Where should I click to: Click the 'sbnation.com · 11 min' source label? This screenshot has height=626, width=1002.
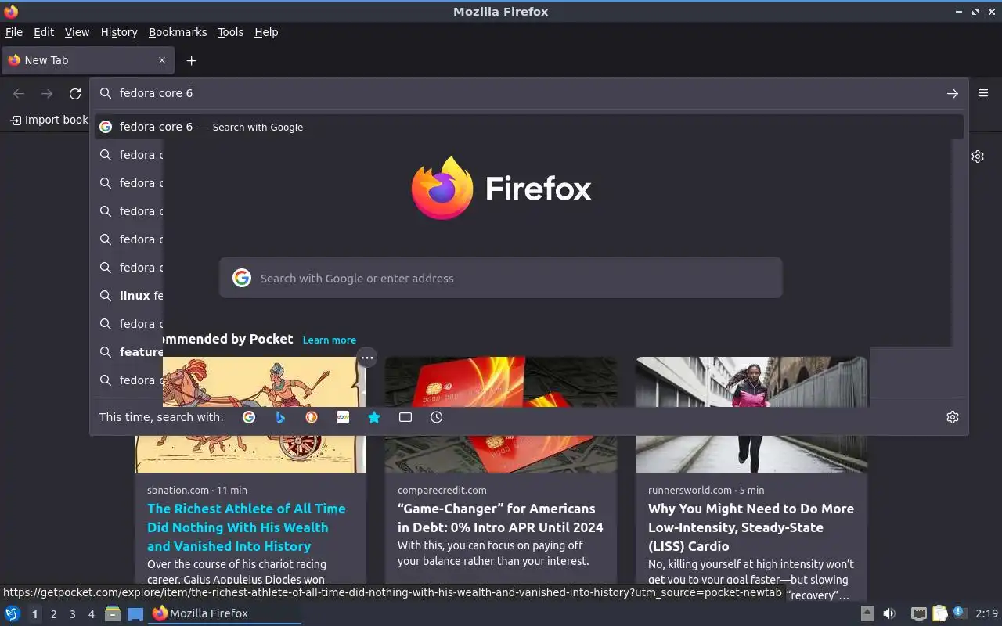[x=197, y=490]
